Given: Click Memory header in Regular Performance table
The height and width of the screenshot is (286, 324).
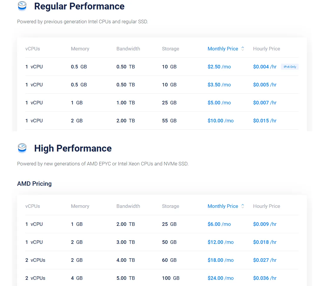Looking at the screenshot, I should pyautogui.click(x=80, y=49).
